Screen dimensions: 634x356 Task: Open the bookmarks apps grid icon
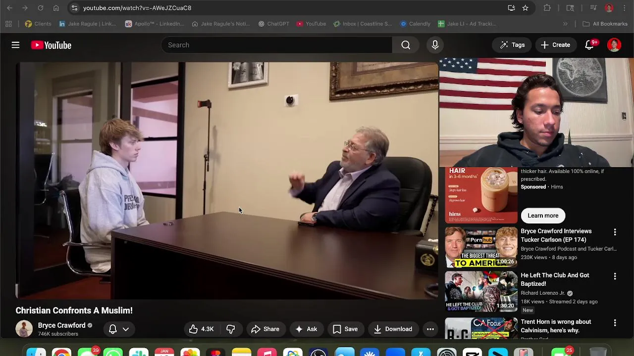[x=8, y=24]
